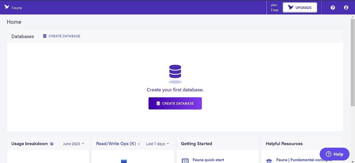Open the Read/Write Ops (K) metric dropdown
Viewport: 355px width, 163px height.
(x=118, y=144)
